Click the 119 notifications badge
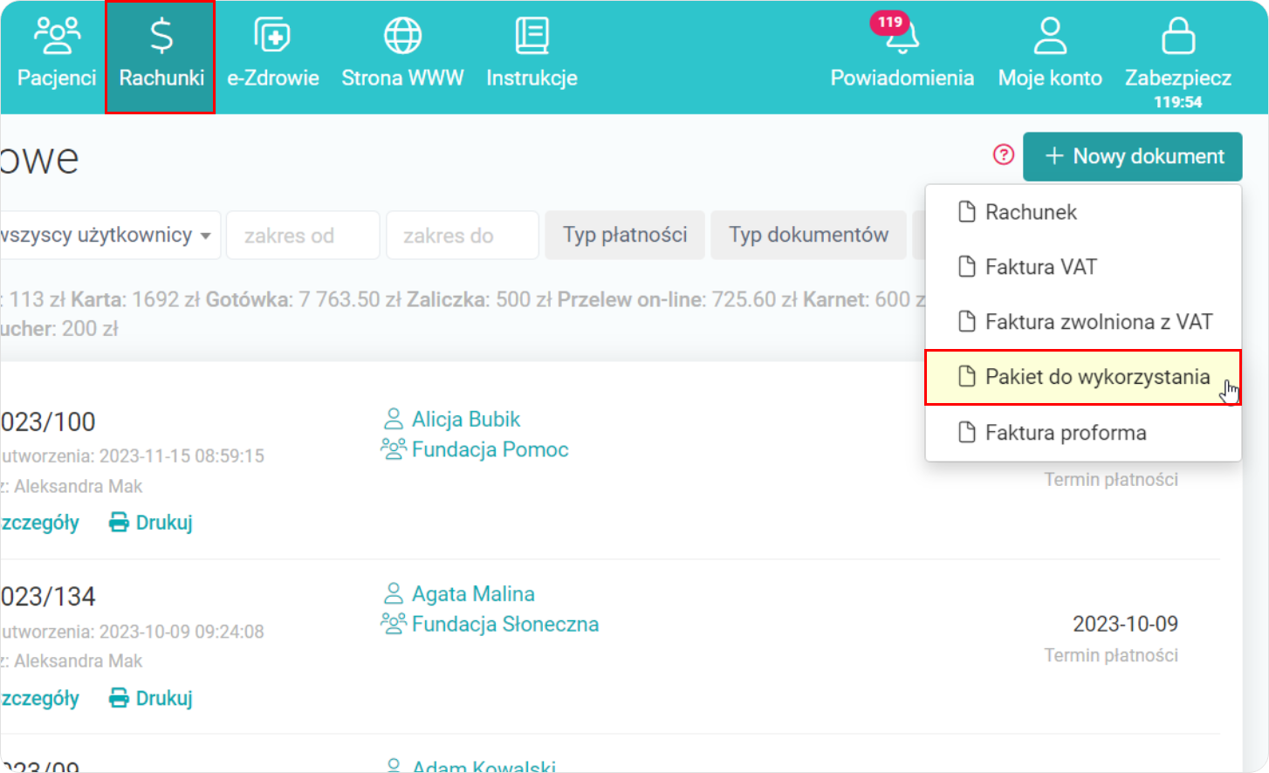This screenshot has width=1269, height=773. point(889,23)
